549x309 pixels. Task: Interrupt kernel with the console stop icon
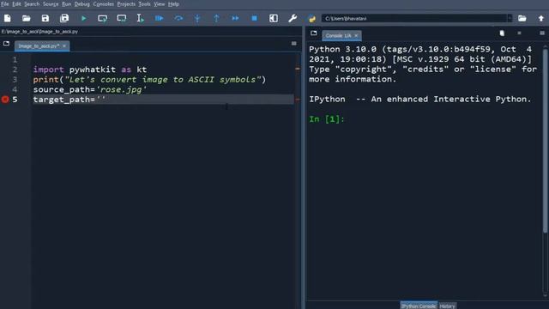[519, 33]
